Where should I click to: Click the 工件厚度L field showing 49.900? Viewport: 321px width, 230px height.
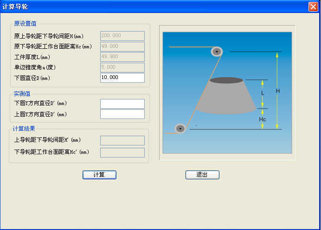[x=122, y=57]
